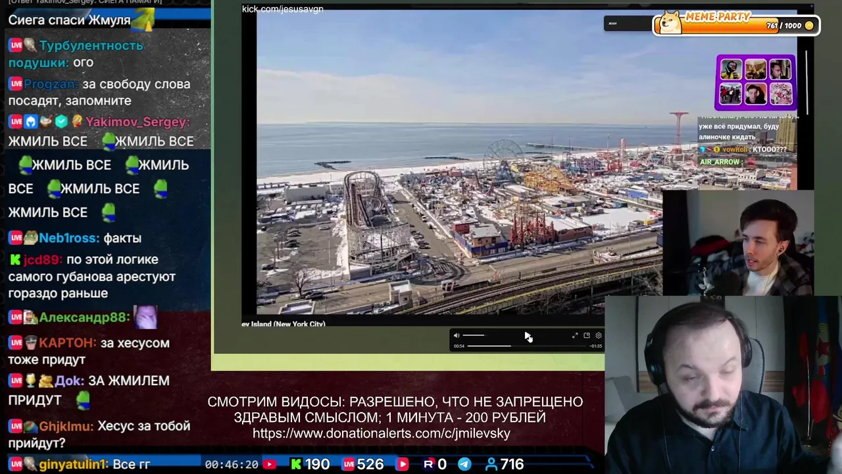Open top-right thumbnail in purple grid
The height and width of the screenshot is (474, 842).
[x=780, y=70]
